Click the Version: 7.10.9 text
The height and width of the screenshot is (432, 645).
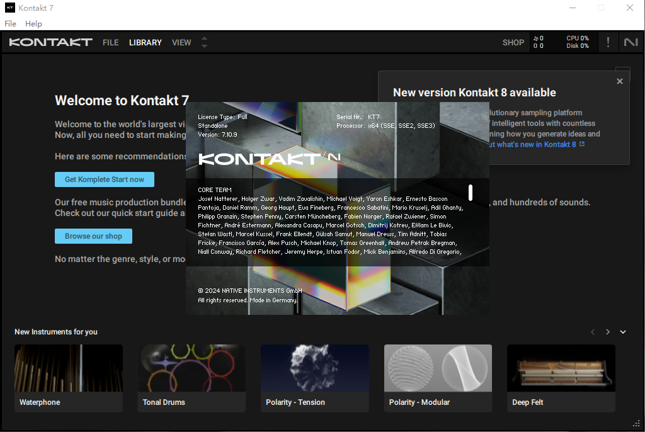tap(217, 135)
